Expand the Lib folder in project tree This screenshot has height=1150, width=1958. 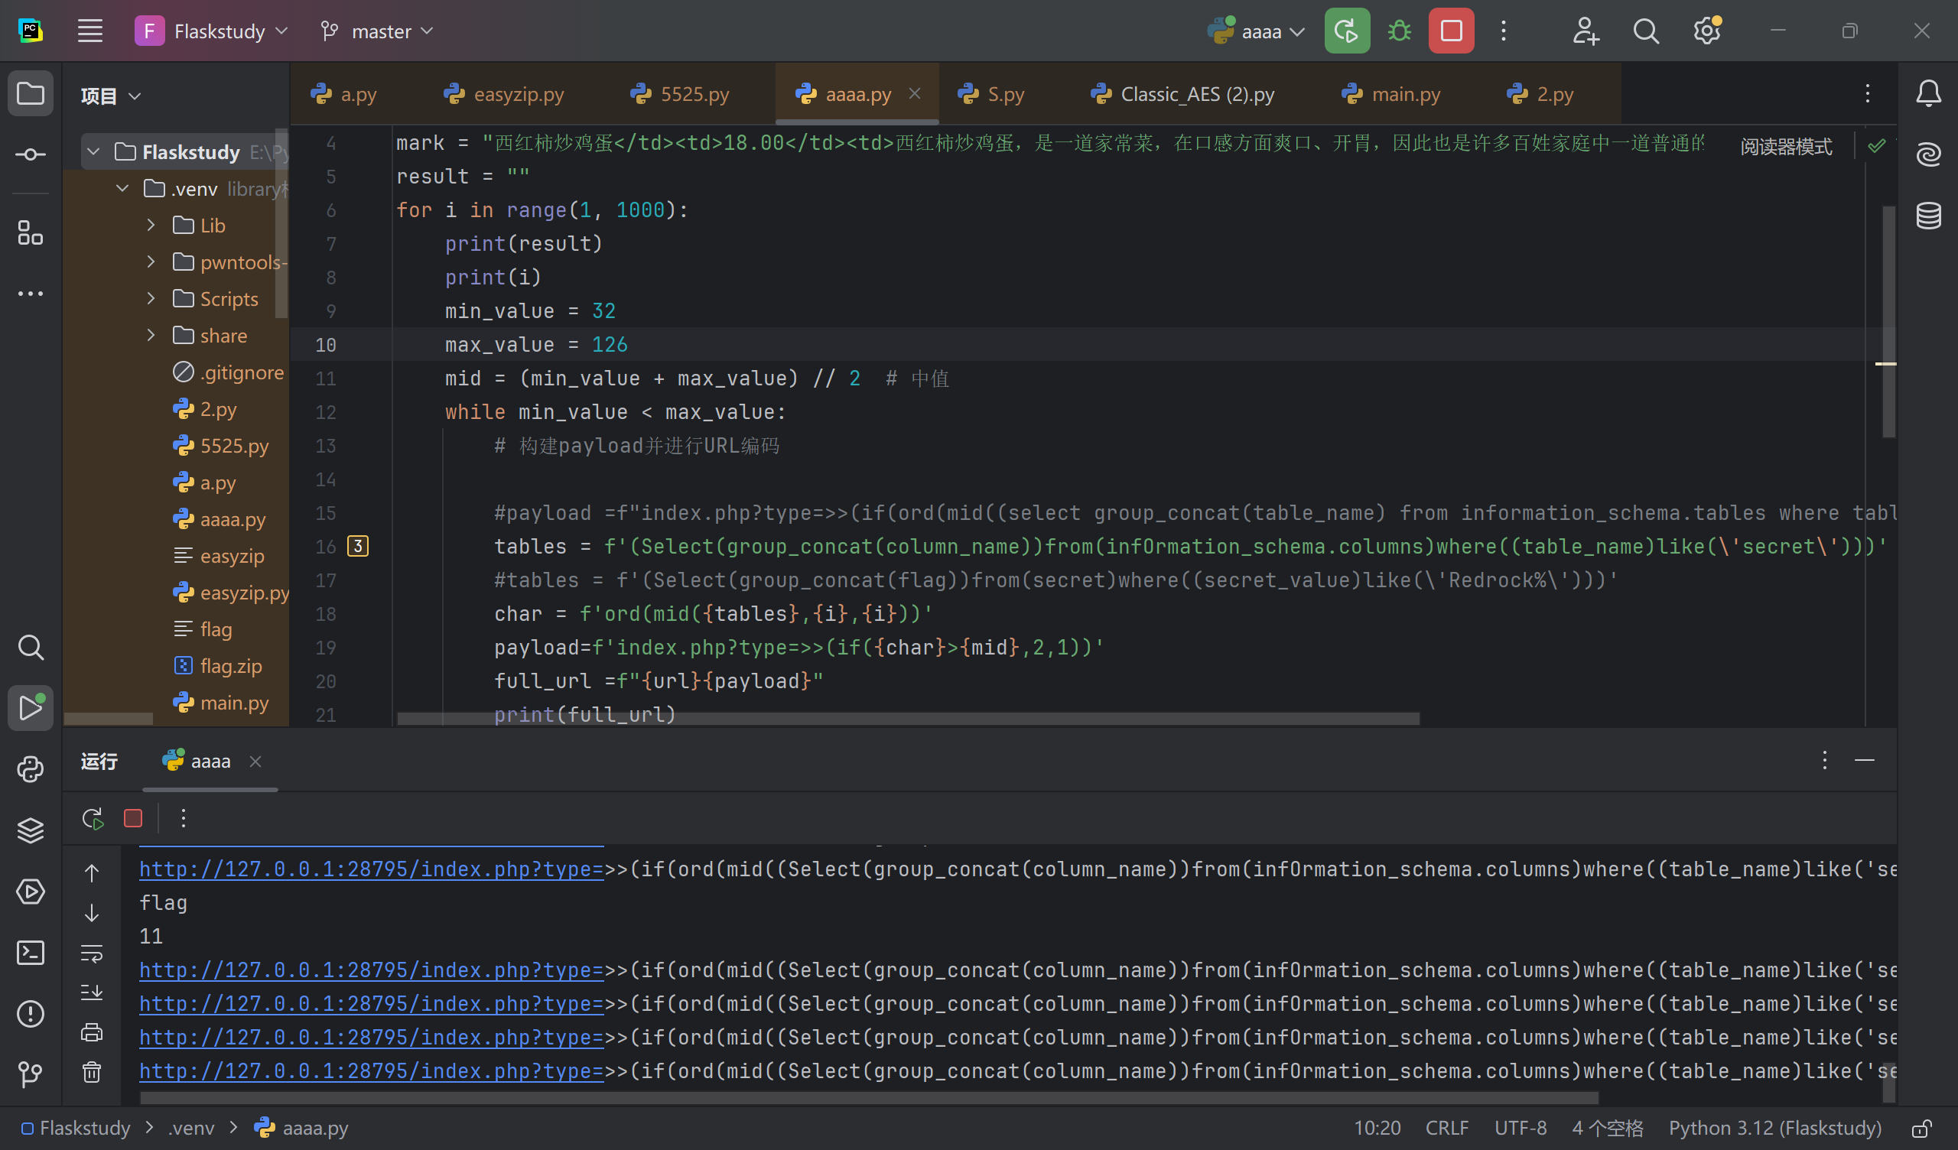[x=151, y=226]
